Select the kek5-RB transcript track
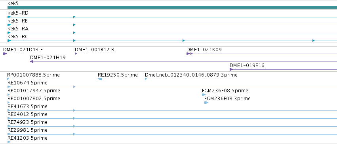Image resolution: width=337 pixels, height=144 pixels. click(172, 25)
